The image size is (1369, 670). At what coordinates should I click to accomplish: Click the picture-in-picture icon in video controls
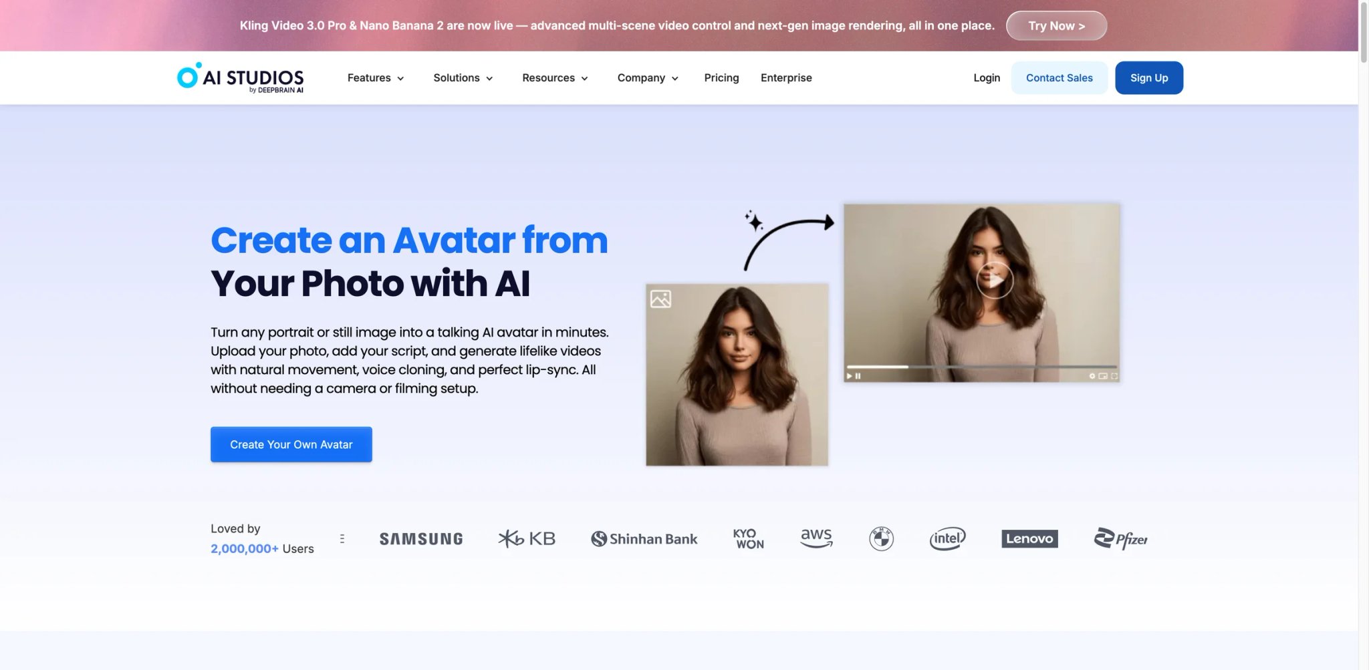coord(1103,376)
